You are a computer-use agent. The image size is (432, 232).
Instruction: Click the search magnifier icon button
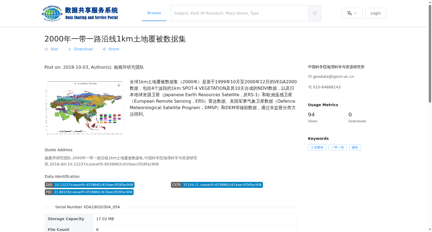click(315, 13)
